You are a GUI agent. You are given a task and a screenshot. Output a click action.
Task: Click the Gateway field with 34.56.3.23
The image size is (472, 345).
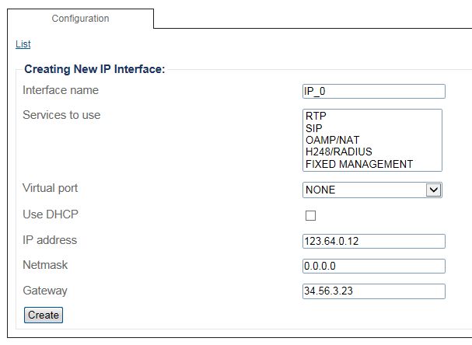(373, 291)
